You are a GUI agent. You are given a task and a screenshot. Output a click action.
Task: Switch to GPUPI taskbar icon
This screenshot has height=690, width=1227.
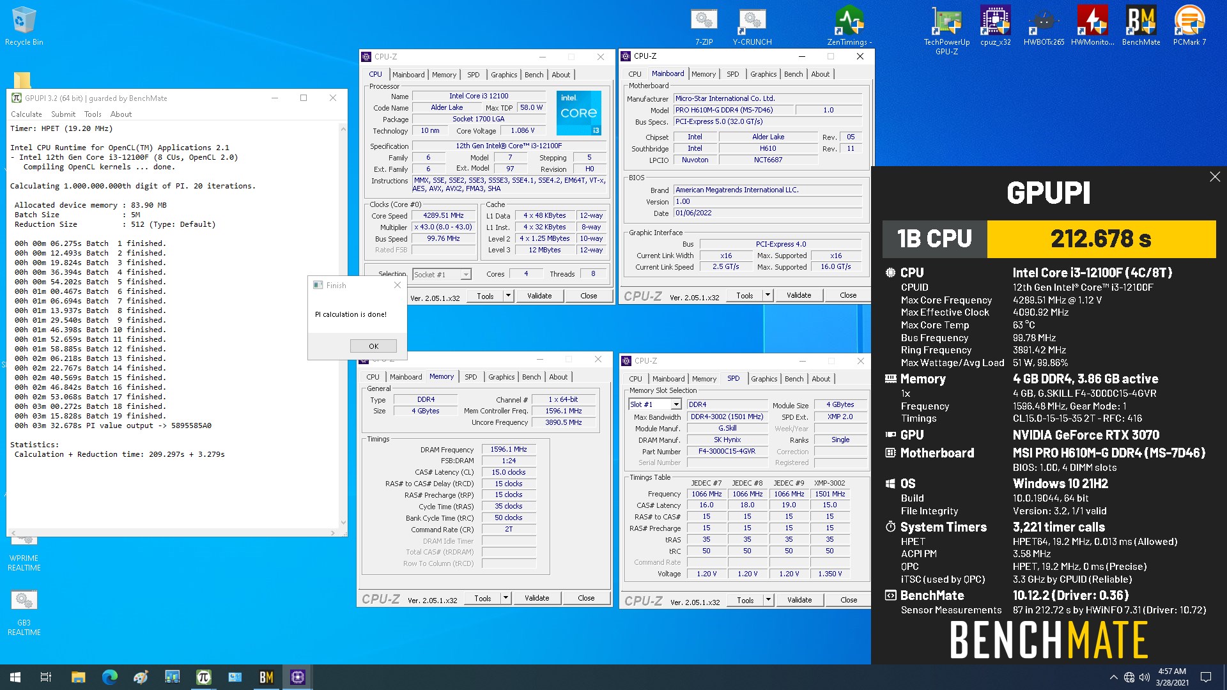click(x=203, y=677)
